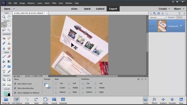Select the Content-Aware Move tool
This screenshot has height=105, width=187.
point(4,85)
